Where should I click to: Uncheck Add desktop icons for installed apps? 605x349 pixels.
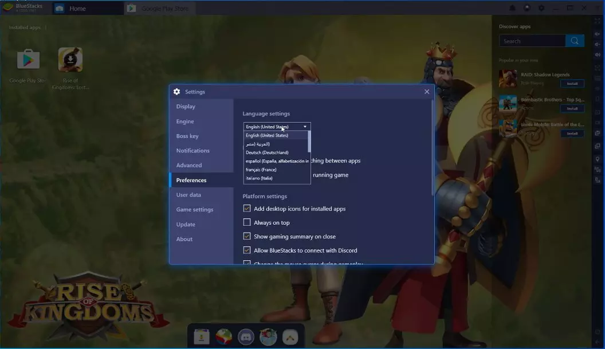[247, 209]
